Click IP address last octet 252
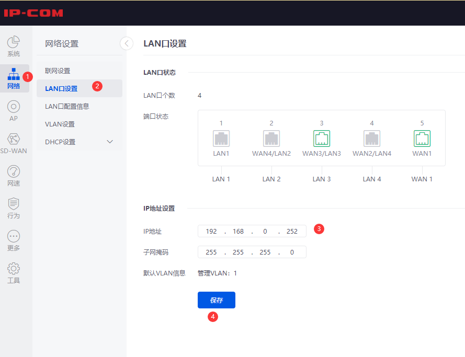This screenshot has width=465, height=357. (292, 232)
